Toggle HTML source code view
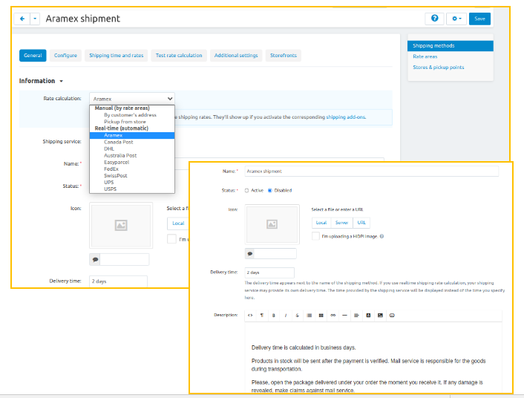 [250, 316]
